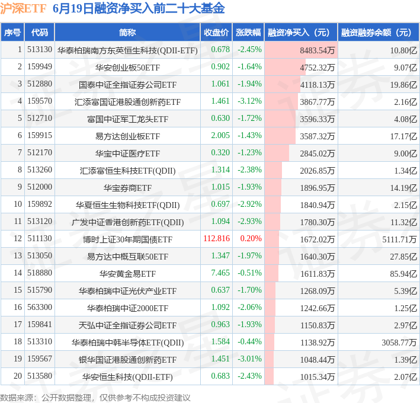The width and height of the screenshot is (420, 403).
Task: Select 华安创业板50ETF row name
Action: click(127, 68)
